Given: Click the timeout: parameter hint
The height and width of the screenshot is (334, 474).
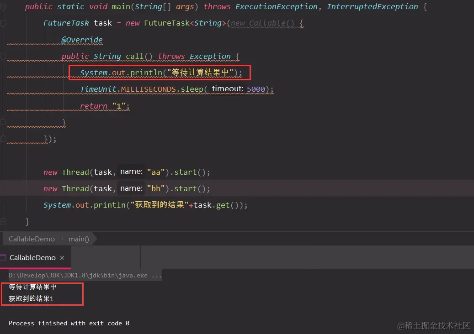Looking at the screenshot, I should (227, 89).
